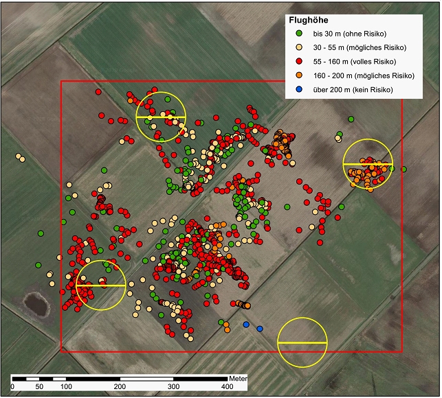Click the dark pond in the lower-left field
The height and width of the screenshot is (398, 442).
pyautogui.click(x=36, y=304)
